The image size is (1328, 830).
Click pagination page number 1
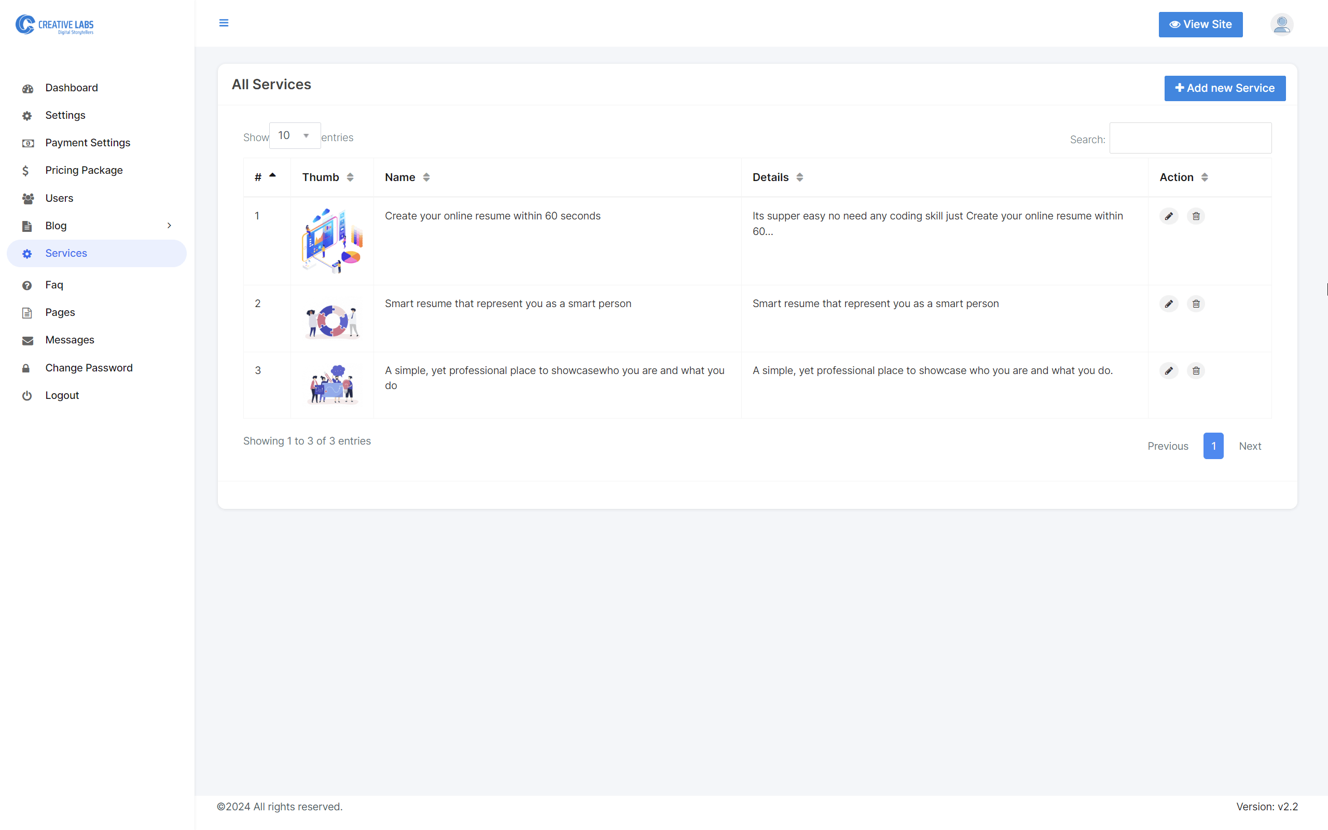click(1213, 446)
